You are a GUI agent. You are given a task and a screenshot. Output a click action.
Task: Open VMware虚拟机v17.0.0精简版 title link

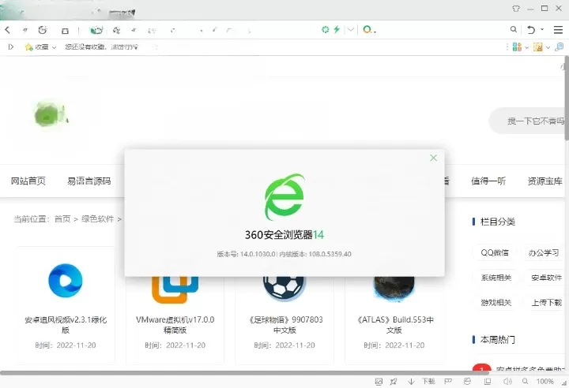tap(175, 325)
